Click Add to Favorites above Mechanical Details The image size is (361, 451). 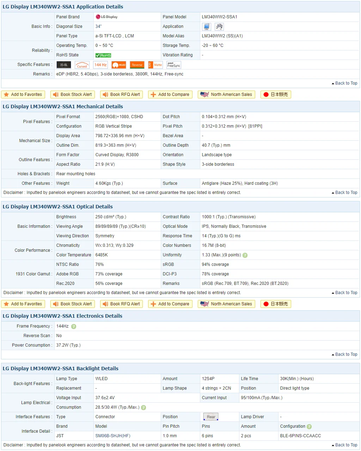pyautogui.click(x=23, y=95)
